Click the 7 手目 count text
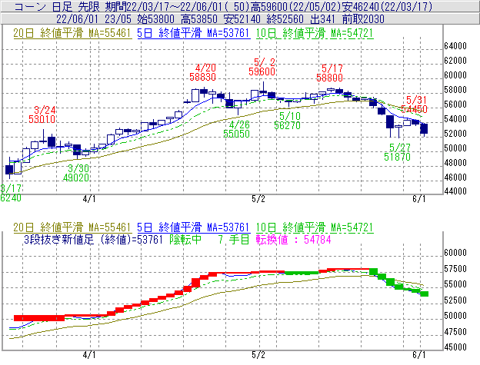Screen dimensions: 480x365 [x=234, y=239]
